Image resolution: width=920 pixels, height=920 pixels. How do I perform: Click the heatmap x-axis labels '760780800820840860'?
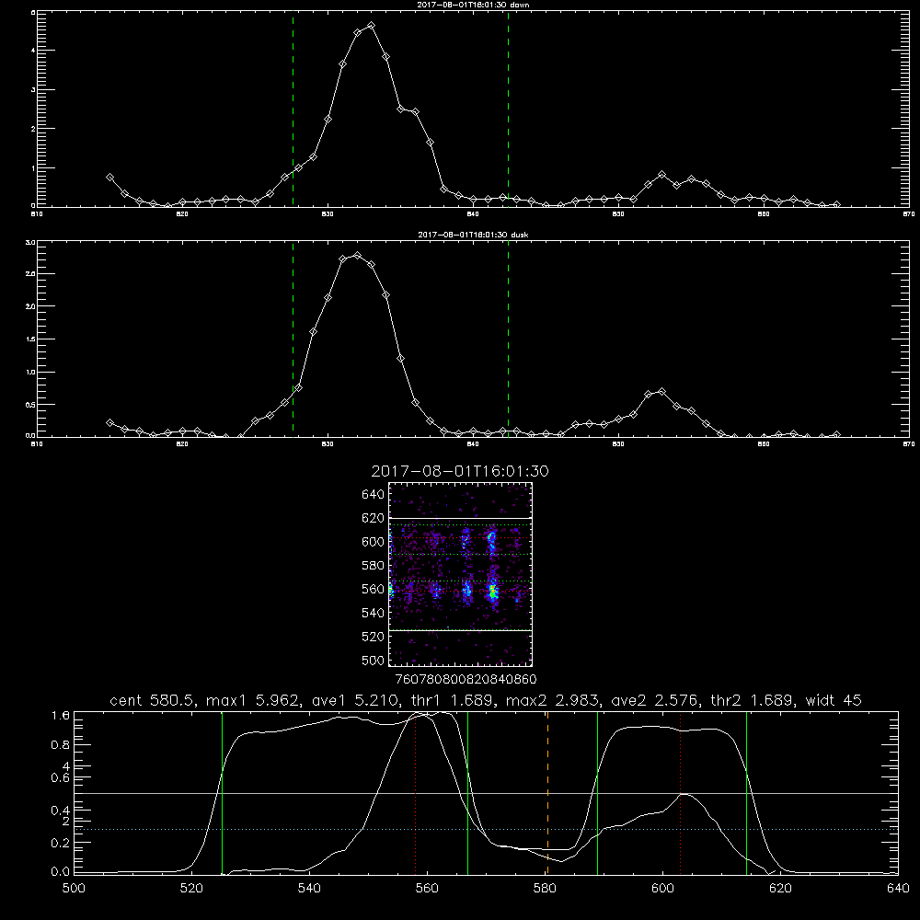tap(466, 679)
